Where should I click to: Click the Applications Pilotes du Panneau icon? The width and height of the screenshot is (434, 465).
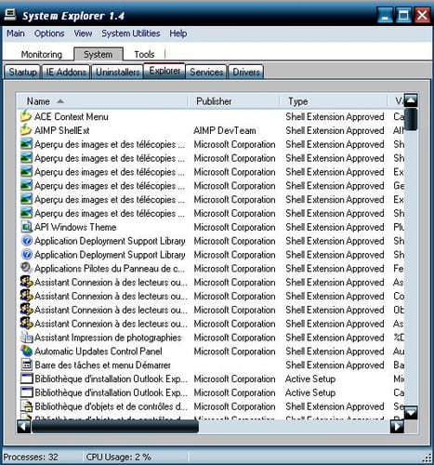point(26,268)
